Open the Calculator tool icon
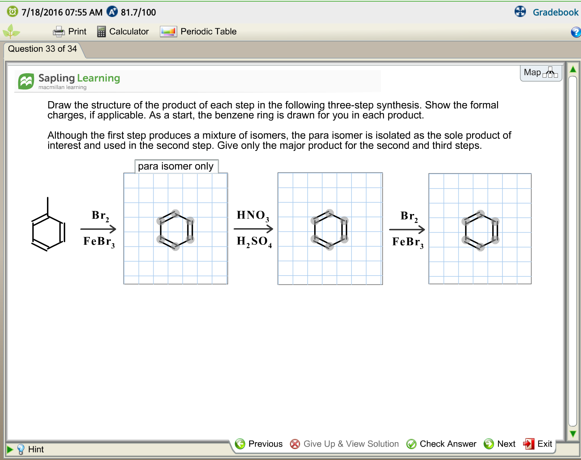The height and width of the screenshot is (460, 581). coord(101,32)
